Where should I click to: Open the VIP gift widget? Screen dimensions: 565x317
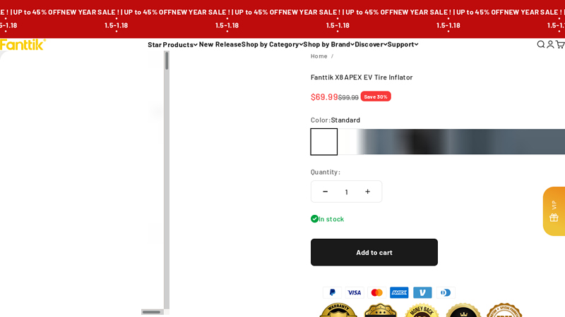point(554,211)
